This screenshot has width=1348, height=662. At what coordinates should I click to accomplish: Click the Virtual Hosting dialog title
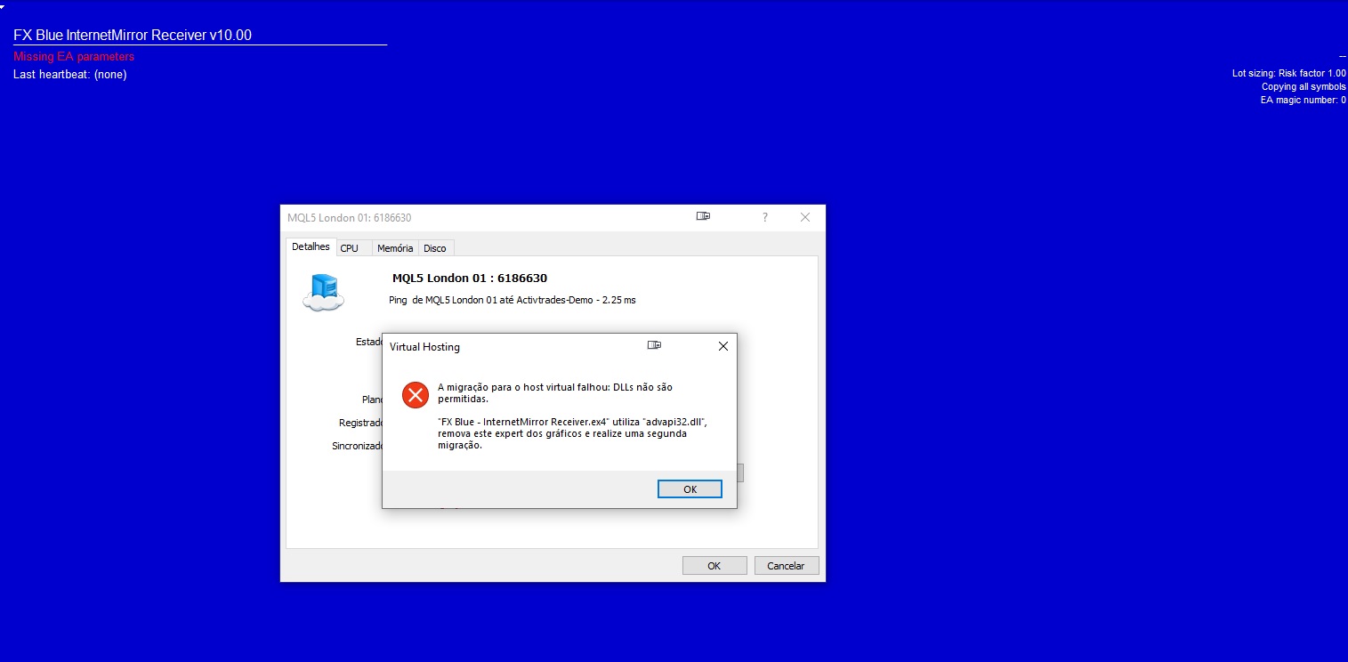[424, 347]
